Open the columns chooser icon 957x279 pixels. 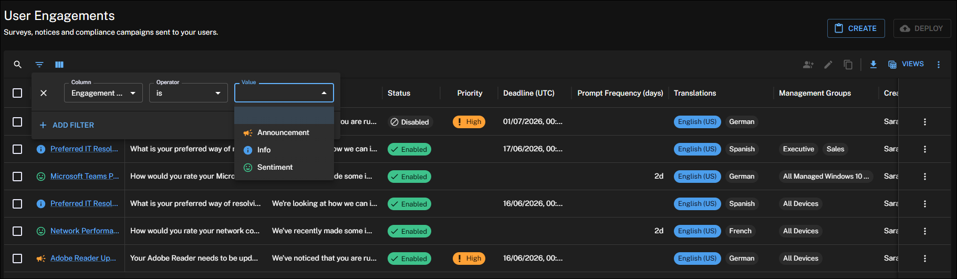pos(59,65)
